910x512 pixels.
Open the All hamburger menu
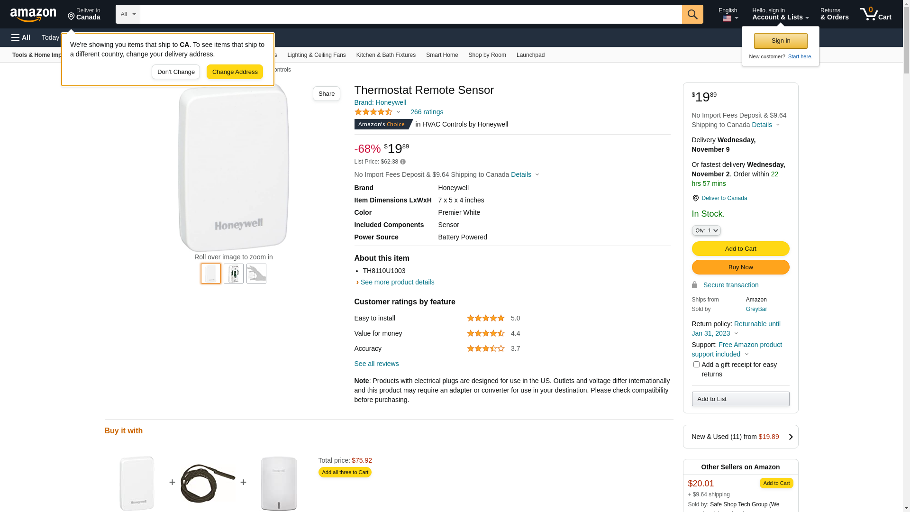point(21,37)
